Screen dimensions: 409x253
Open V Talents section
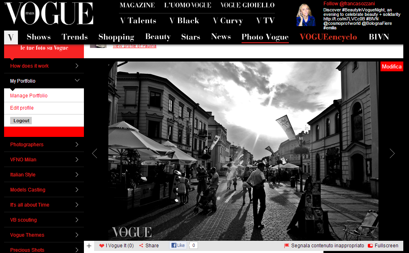(x=138, y=21)
